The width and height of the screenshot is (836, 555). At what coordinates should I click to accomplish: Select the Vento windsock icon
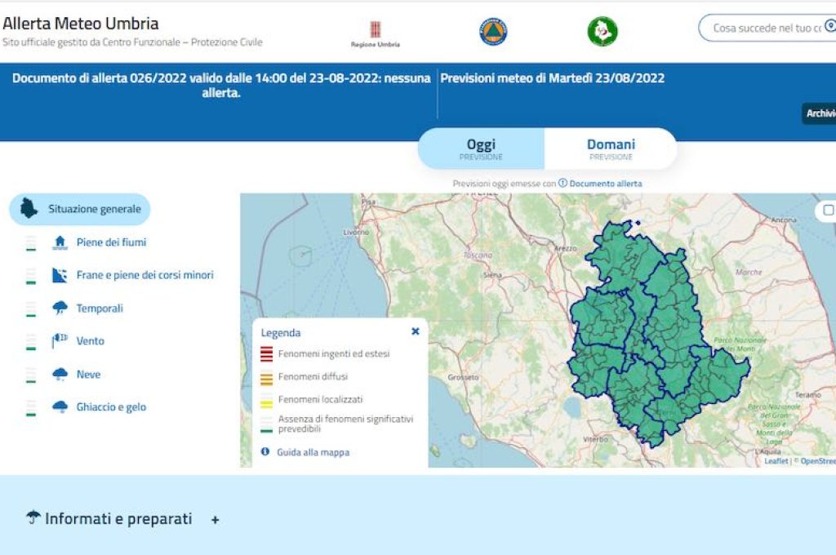[60, 340]
